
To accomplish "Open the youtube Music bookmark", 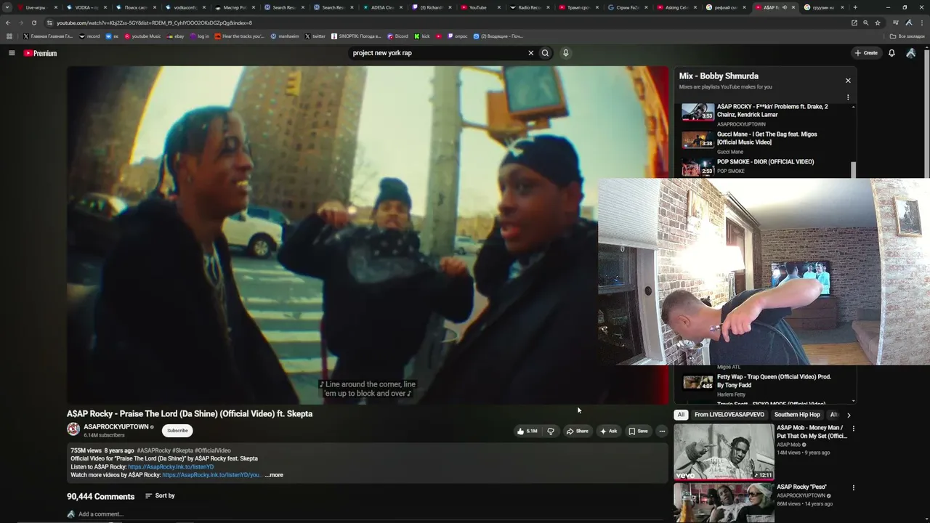I will [x=142, y=36].
